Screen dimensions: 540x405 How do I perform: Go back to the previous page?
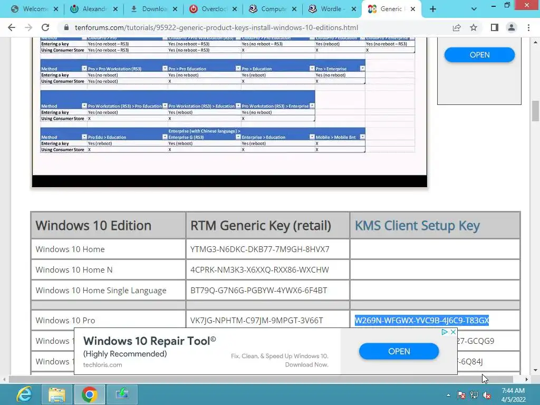coord(12,27)
